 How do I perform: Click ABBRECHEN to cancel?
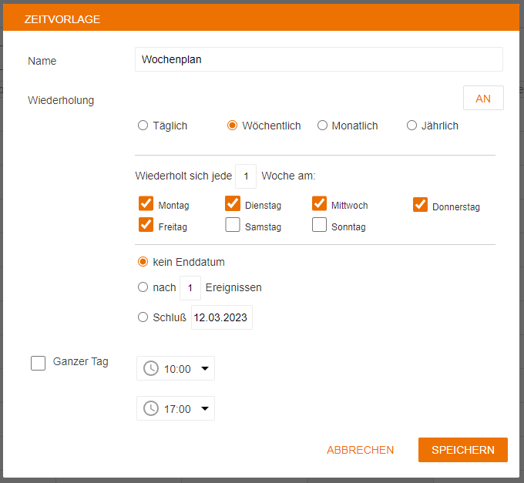360,450
